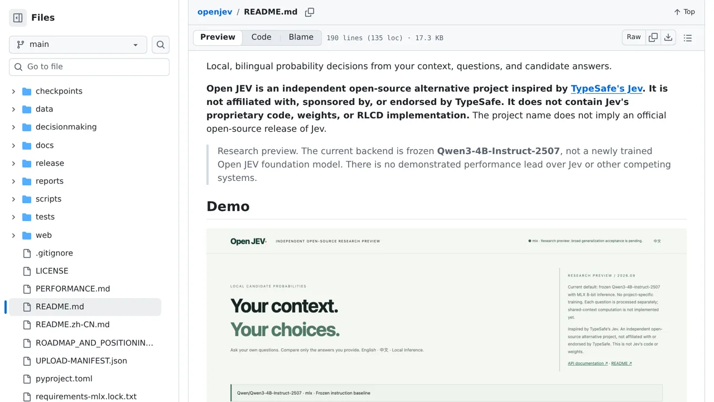The width and height of the screenshot is (714, 402).
Task: Copy the README.md file path
Action: coord(310,12)
